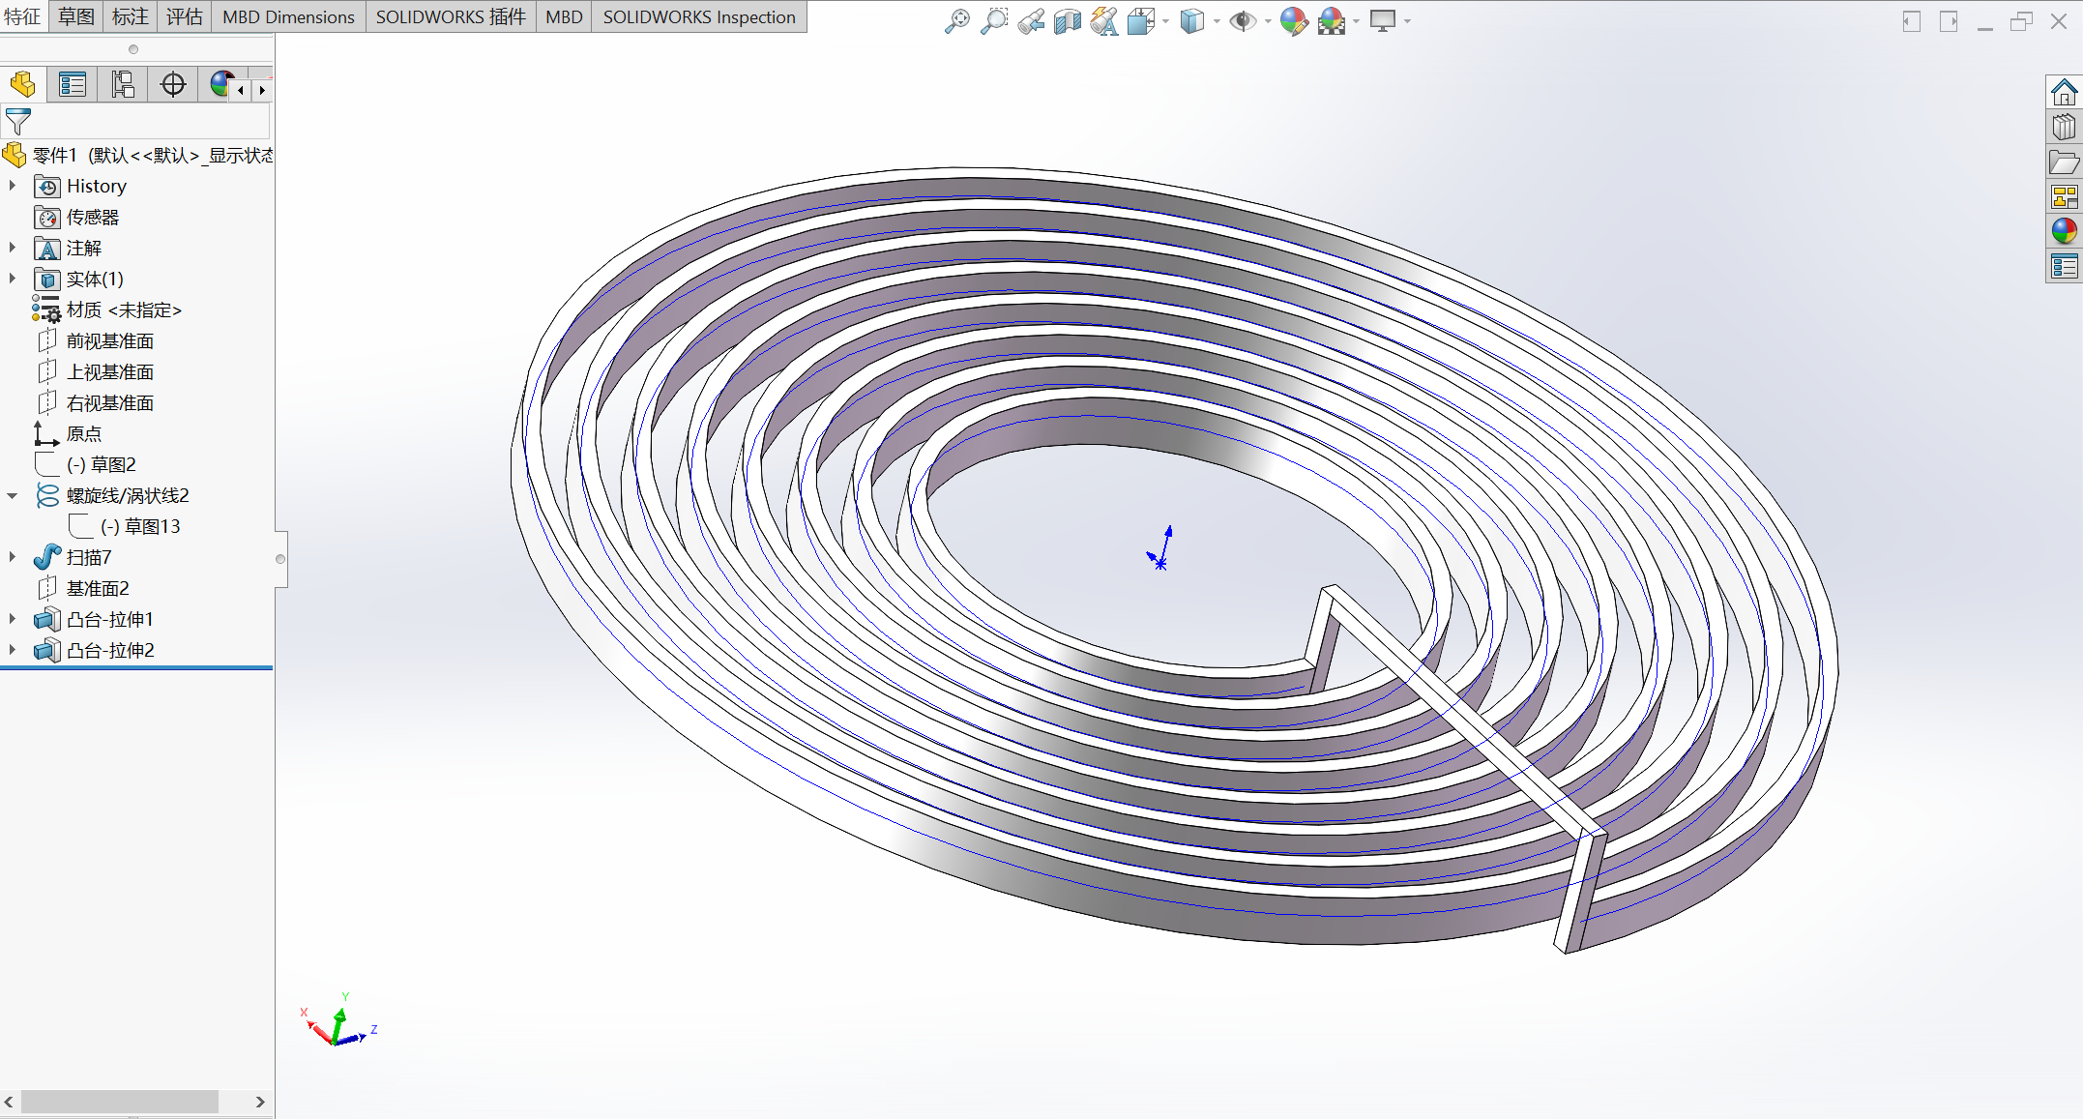Activate the Section View tool
This screenshot has width=2083, height=1119.
click(1067, 20)
